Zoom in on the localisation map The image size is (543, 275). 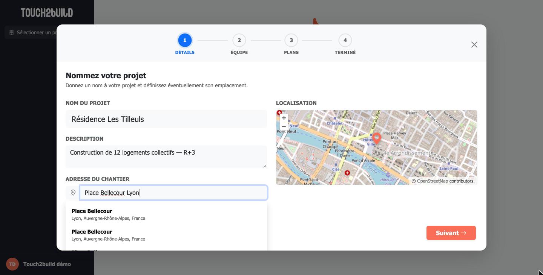point(284,118)
